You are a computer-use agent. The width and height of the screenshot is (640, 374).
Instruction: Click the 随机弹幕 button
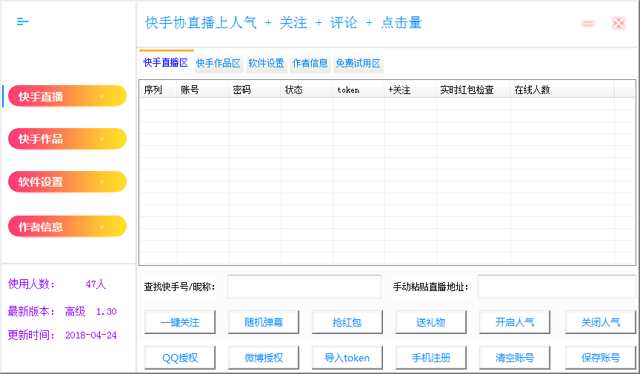(x=264, y=322)
